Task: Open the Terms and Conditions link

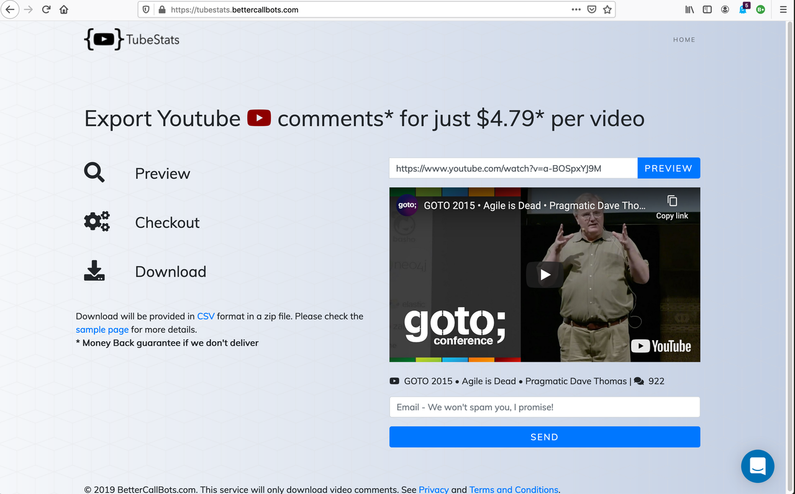Action: 514,490
